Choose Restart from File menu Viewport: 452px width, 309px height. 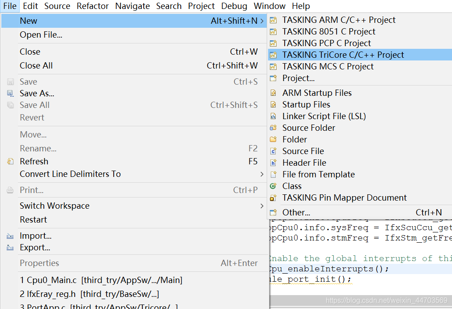point(134,219)
